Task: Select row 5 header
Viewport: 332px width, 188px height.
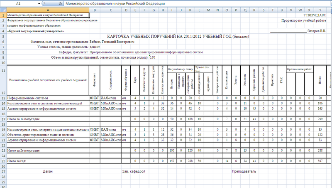Action: tap(3, 37)
